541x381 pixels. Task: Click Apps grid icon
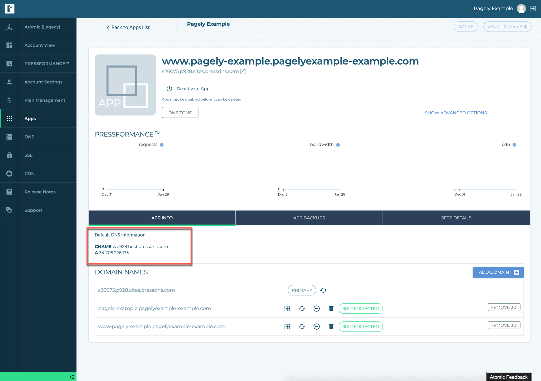click(x=9, y=119)
